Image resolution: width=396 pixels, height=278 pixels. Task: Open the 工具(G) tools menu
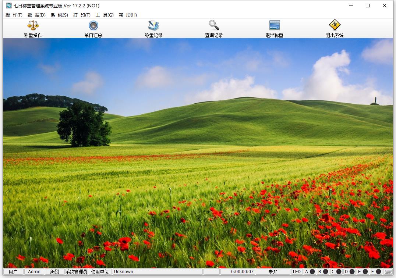(105, 15)
